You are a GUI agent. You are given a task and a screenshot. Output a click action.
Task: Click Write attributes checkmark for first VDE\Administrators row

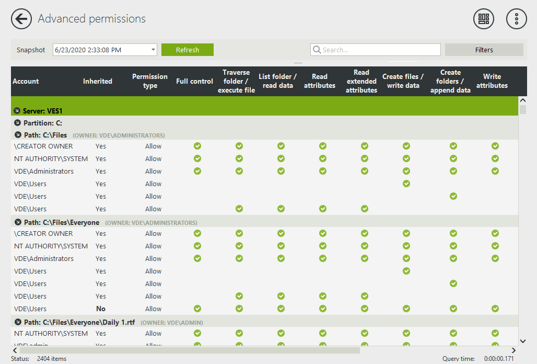[495, 171]
